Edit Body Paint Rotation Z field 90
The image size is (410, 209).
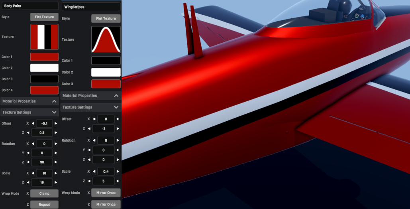coord(42,162)
